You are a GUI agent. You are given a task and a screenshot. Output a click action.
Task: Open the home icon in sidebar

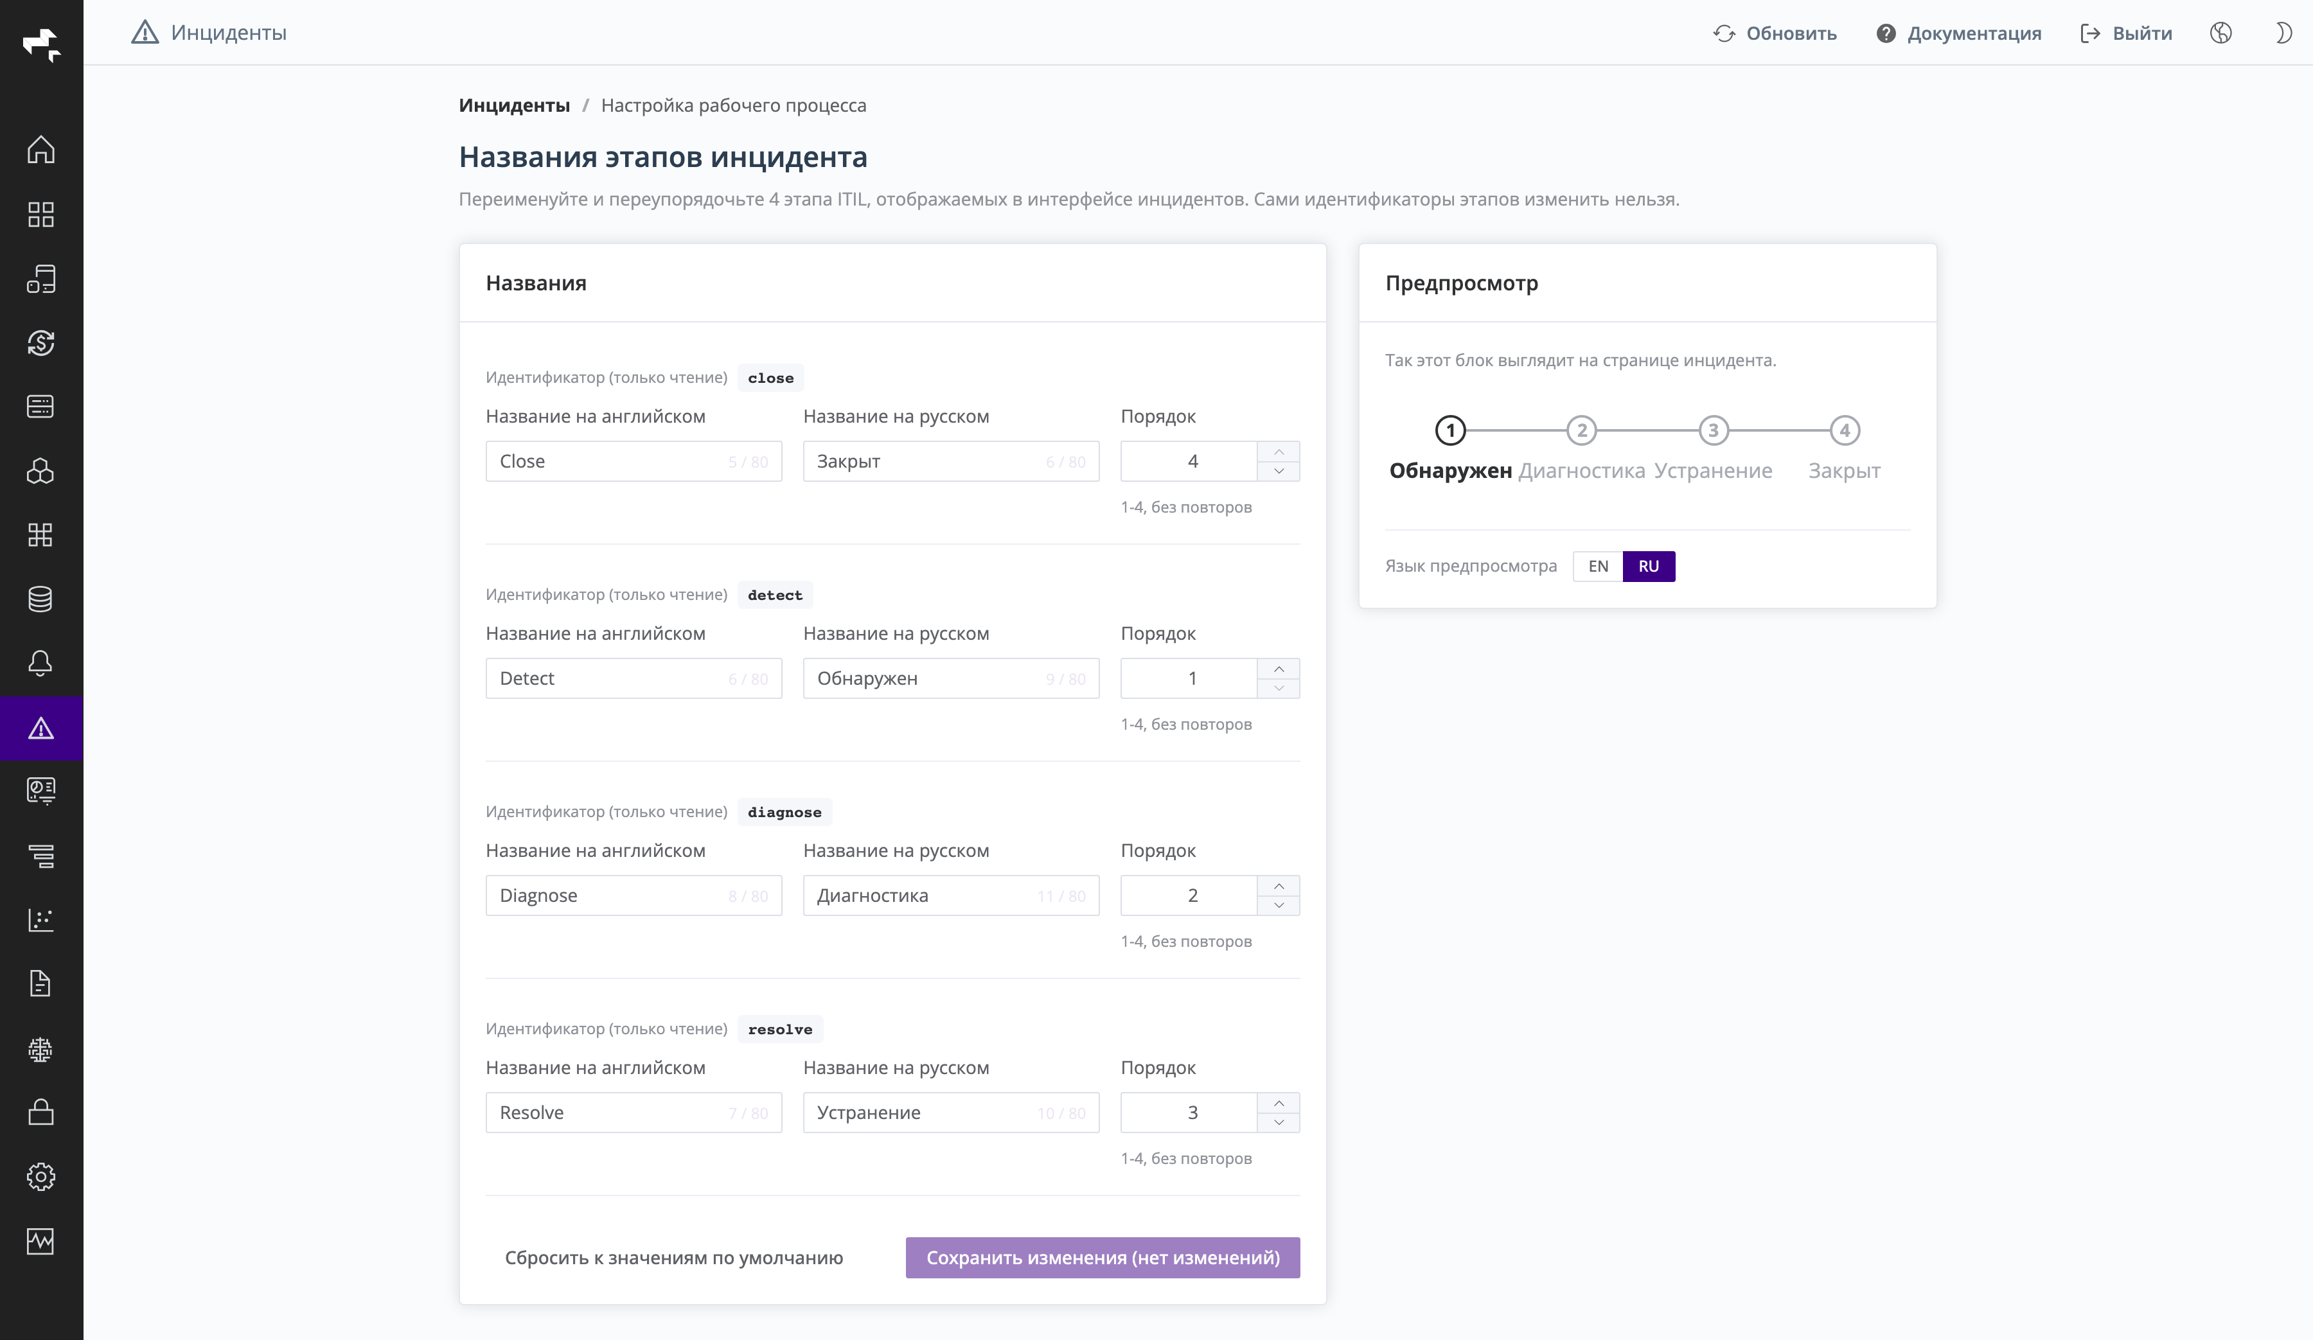(x=40, y=150)
